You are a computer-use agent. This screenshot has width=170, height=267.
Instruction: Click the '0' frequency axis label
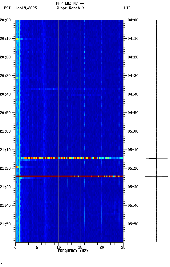(x=15, y=248)
